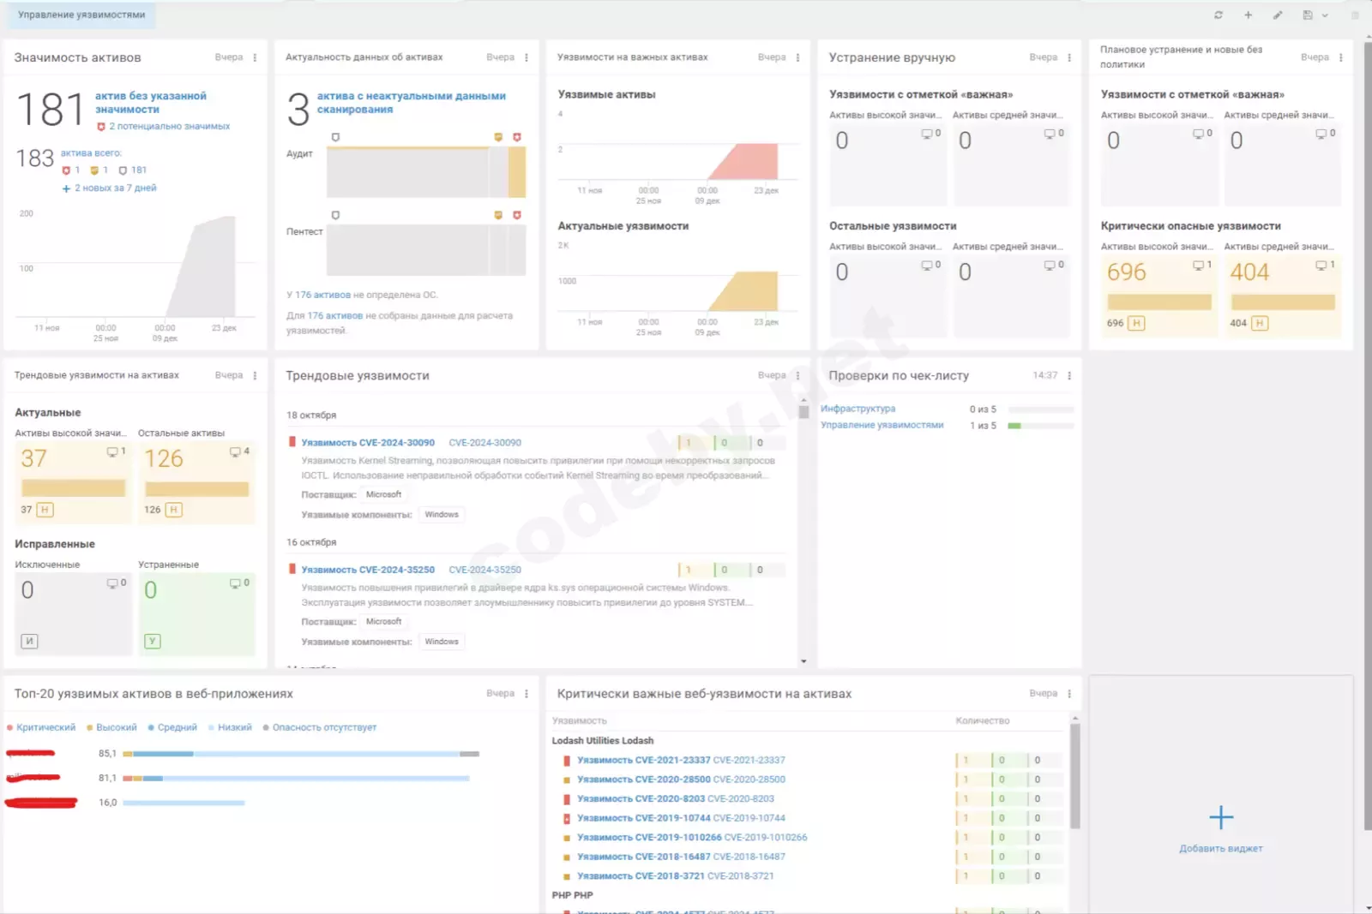Open Уязвимость CVE-2020-8203 web vulnerability
The width and height of the screenshot is (1372, 914).
point(641,798)
